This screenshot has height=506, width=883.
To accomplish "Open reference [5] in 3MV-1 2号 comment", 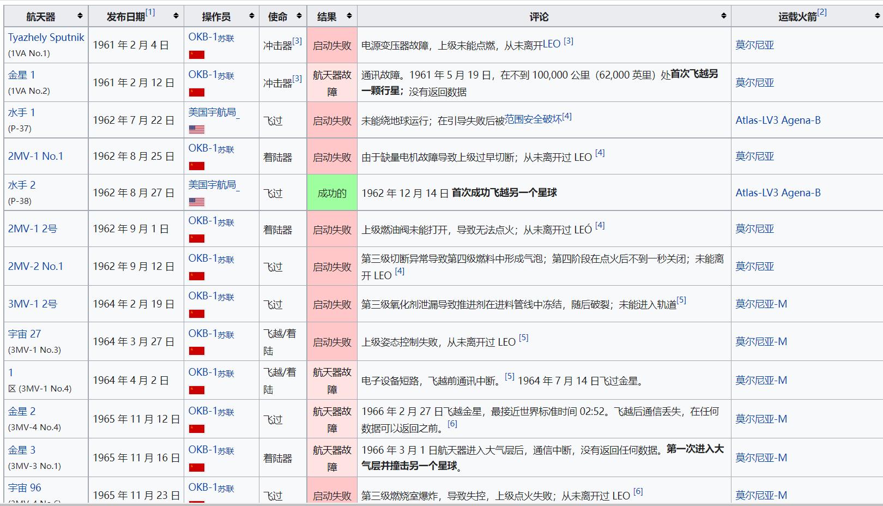I will [x=681, y=300].
